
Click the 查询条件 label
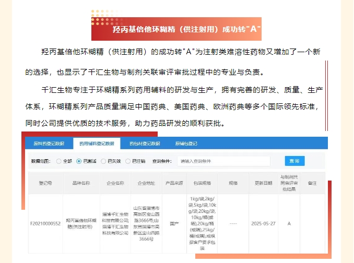162,161
